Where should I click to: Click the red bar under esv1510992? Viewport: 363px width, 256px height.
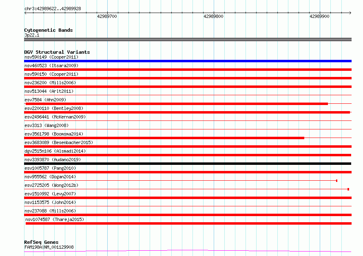click(x=188, y=198)
